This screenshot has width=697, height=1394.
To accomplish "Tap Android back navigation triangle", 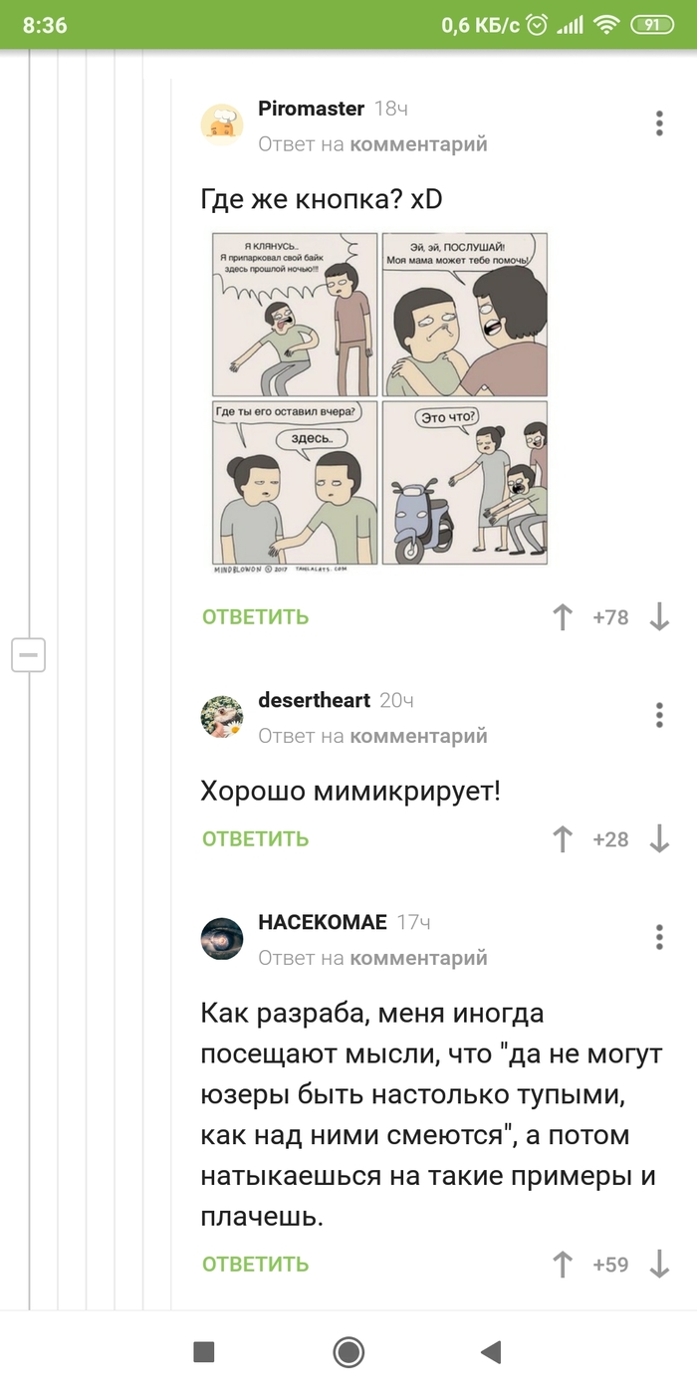I will 490,1351.
